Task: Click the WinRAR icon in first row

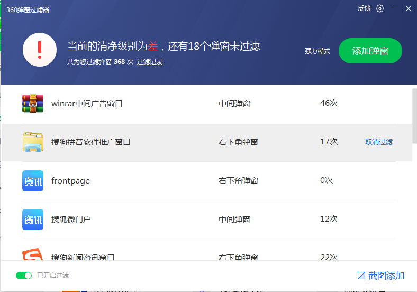Action: pyautogui.click(x=33, y=103)
